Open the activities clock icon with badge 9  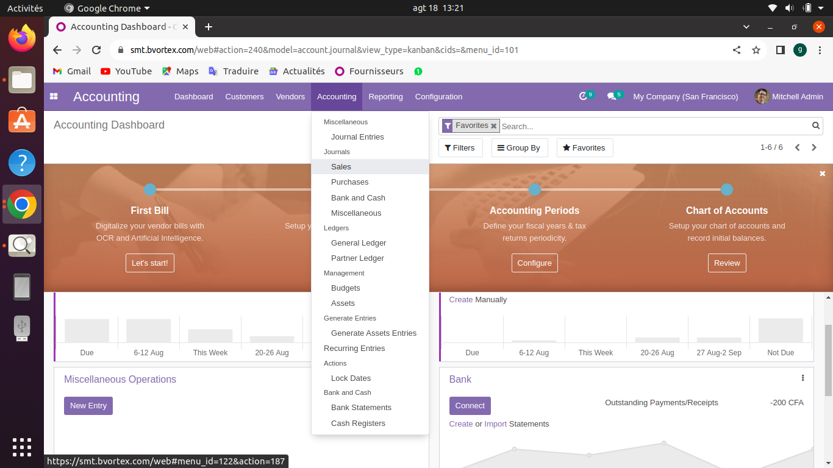[x=584, y=96]
